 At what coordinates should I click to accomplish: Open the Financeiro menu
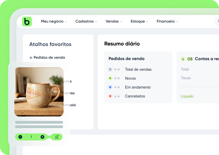[x=167, y=21]
